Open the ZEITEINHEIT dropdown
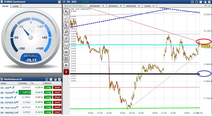This screenshot has height=116, width=212. [97, 6]
